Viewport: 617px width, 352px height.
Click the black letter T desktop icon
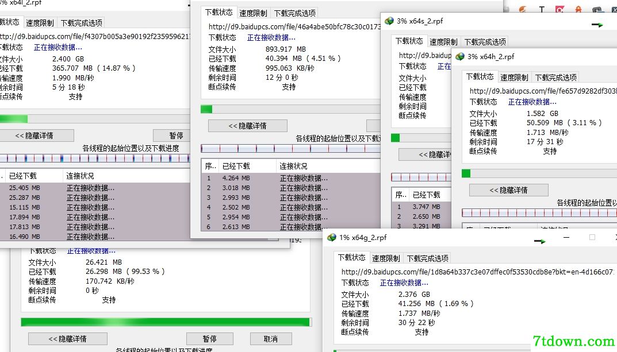click(542, 9)
